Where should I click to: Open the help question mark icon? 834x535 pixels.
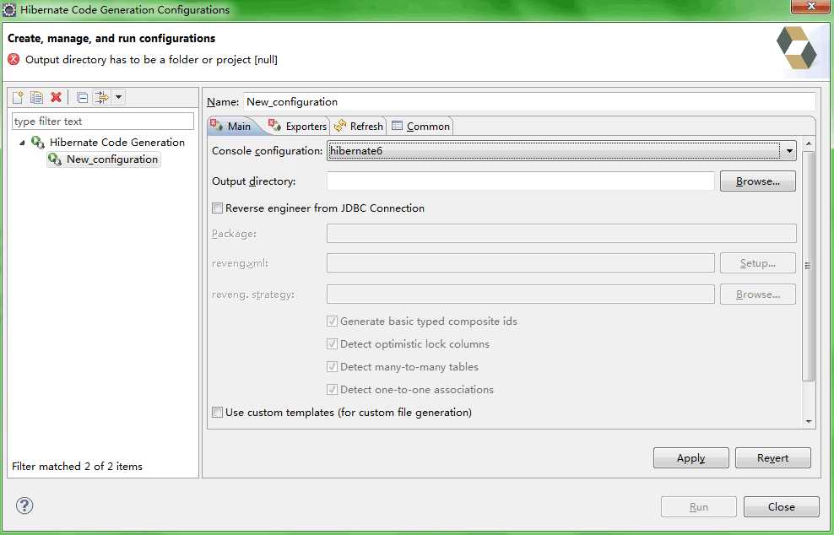(x=24, y=505)
